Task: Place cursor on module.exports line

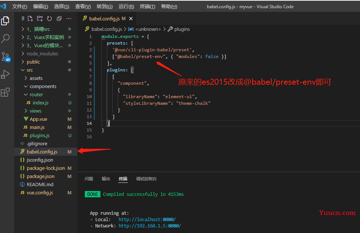Action: pos(125,36)
